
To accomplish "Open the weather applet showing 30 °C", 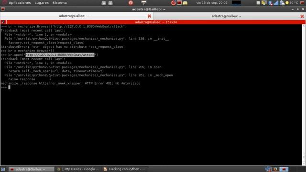I will (292, 3).
